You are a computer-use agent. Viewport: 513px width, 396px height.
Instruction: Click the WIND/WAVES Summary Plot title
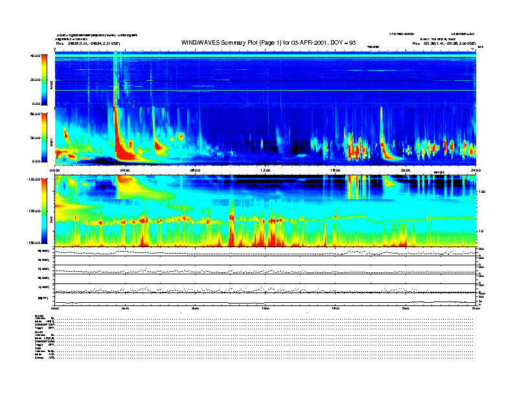point(268,43)
